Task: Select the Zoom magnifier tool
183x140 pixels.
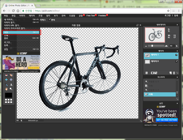Action: click(11, 89)
